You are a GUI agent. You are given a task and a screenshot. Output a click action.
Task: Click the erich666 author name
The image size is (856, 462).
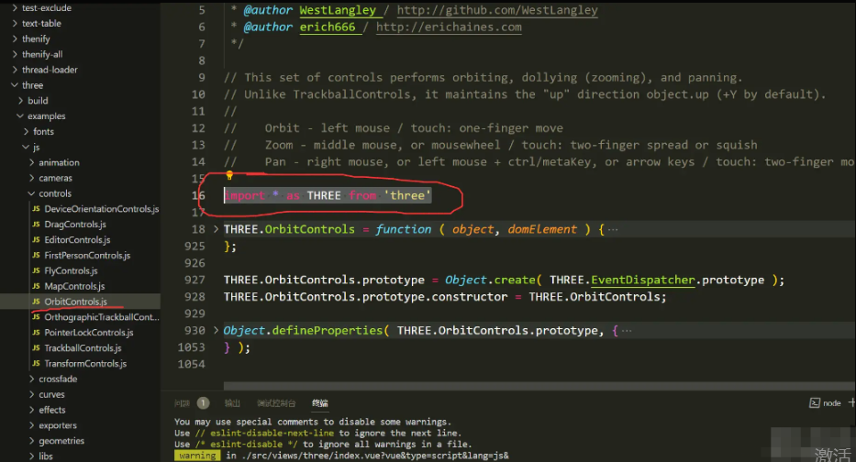[x=328, y=27]
